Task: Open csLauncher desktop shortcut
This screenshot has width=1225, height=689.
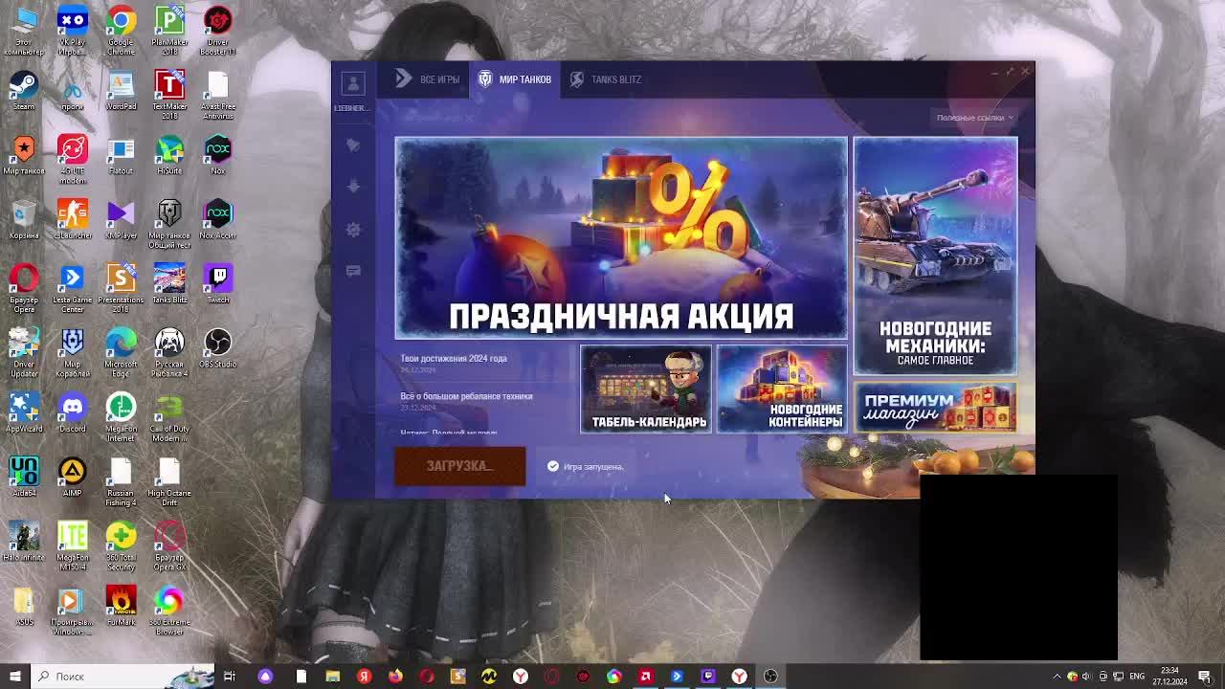Action: [72, 219]
